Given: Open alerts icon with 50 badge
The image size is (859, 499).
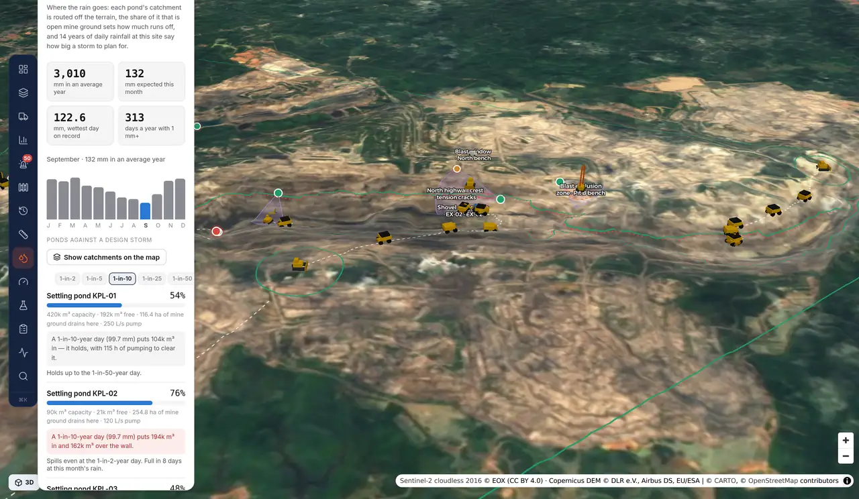Looking at the screenshot, I should click(23, 164).
